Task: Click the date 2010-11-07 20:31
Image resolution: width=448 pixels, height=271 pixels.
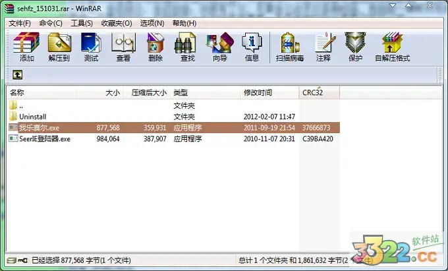Action: 269,139
